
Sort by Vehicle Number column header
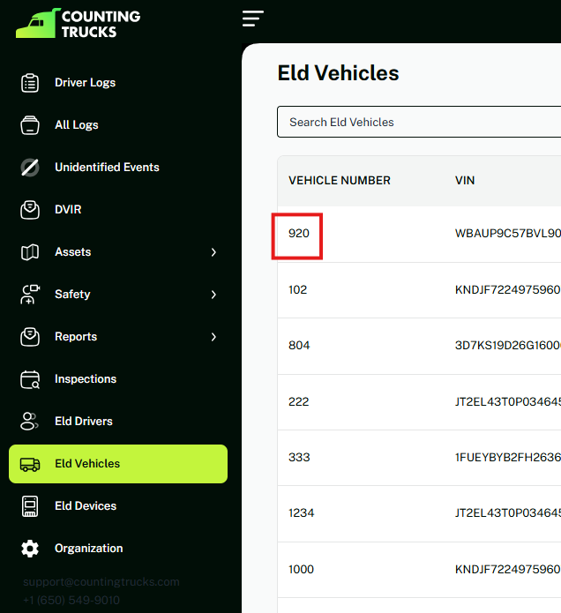(340, 181)
